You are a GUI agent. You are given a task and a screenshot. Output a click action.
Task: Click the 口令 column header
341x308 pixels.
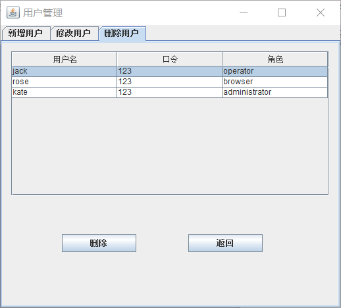pyautogui.click(x=170, y=59)
